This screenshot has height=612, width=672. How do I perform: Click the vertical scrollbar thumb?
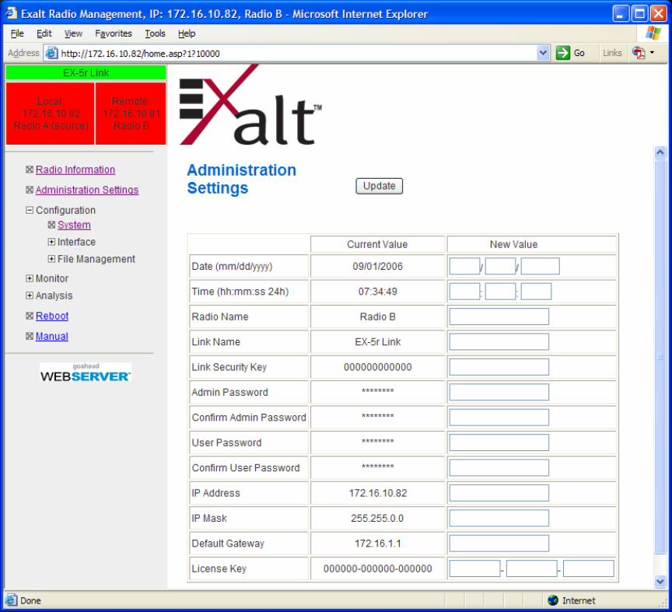(x=660, y=357)
